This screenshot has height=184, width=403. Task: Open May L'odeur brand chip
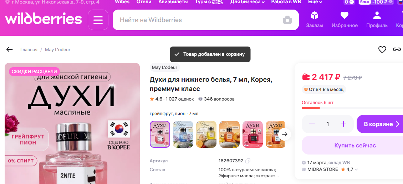click(165, 67)
